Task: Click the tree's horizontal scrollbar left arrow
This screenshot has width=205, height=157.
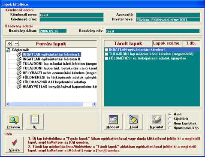Action: pos(8,104)
